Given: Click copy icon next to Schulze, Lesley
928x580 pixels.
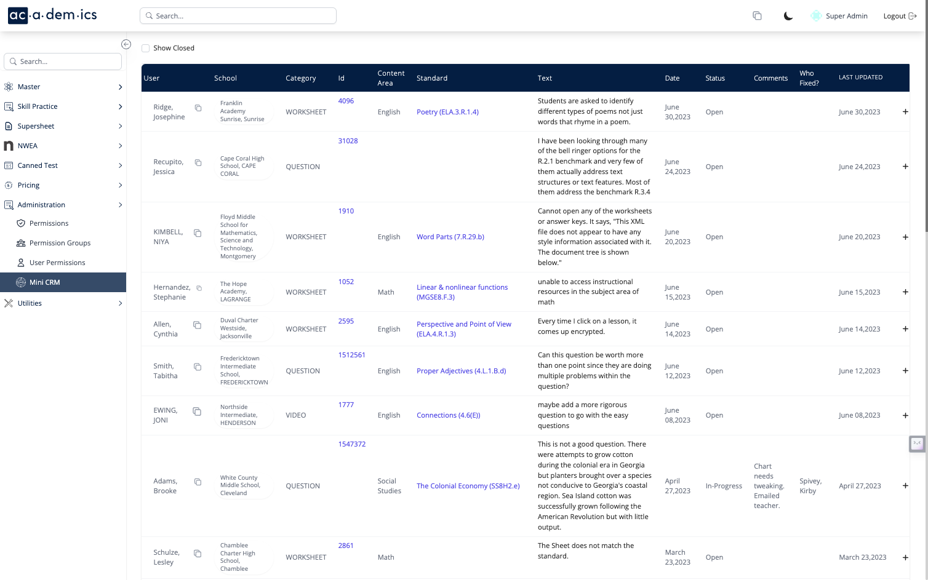Looking at the screenshot, I should pyautogui.click(x=198, y=554).
